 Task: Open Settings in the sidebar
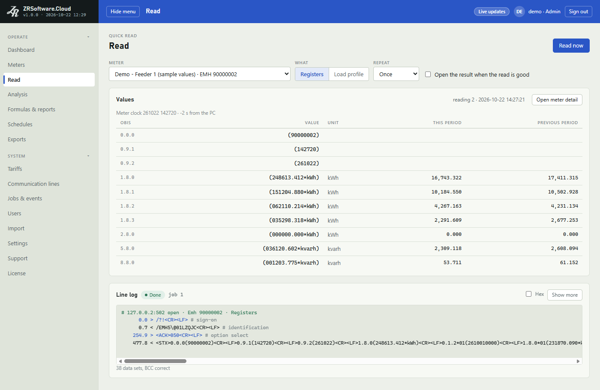pyautogui.click(x=49, y=244)
